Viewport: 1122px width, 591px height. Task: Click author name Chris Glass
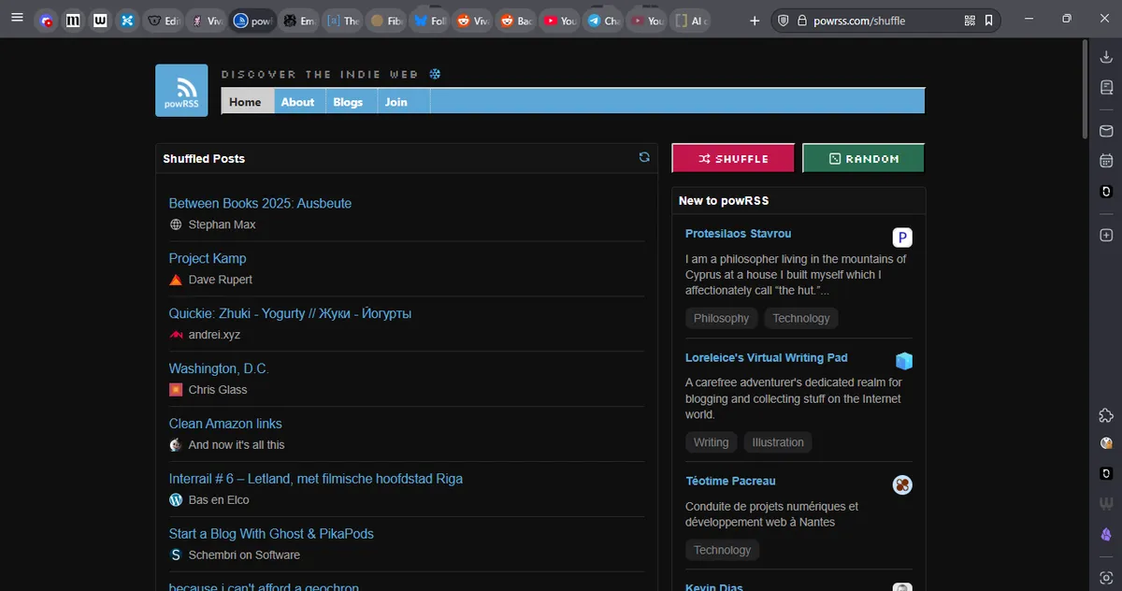[218, 390]
